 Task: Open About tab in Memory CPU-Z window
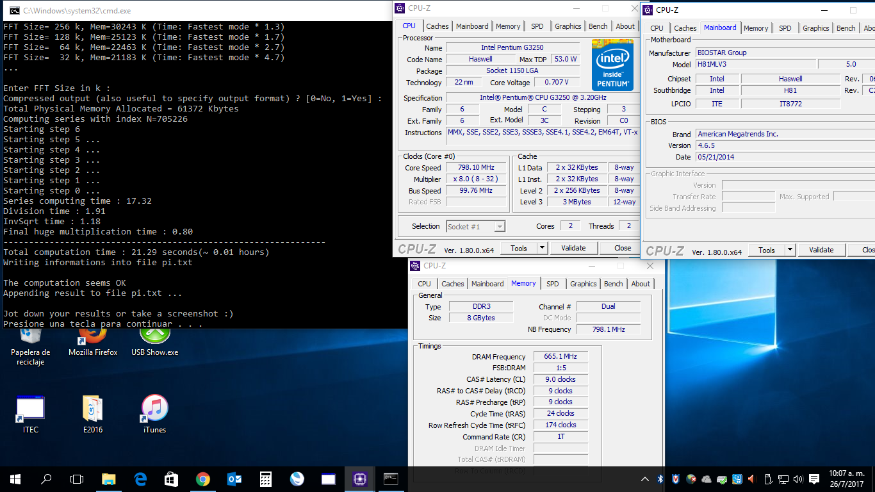click(641, 284)
